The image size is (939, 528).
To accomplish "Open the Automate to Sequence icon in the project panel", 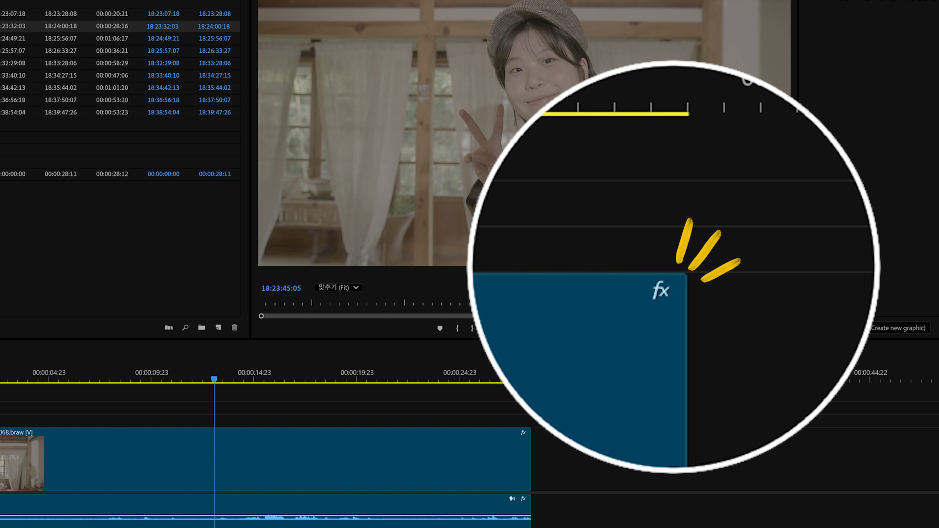I will [169, 328].
